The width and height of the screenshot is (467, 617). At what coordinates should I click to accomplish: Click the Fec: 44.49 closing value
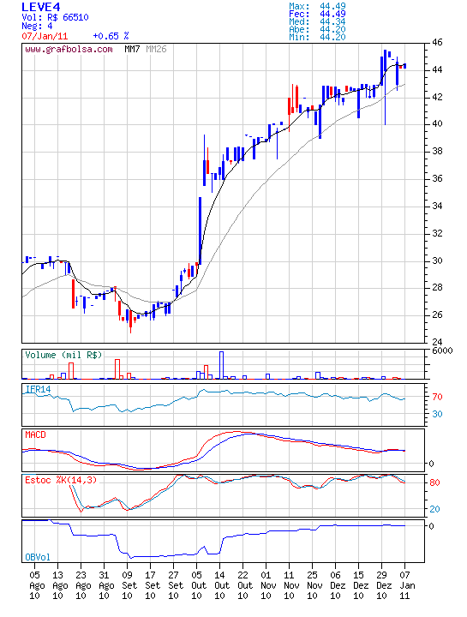pos(317,15)
